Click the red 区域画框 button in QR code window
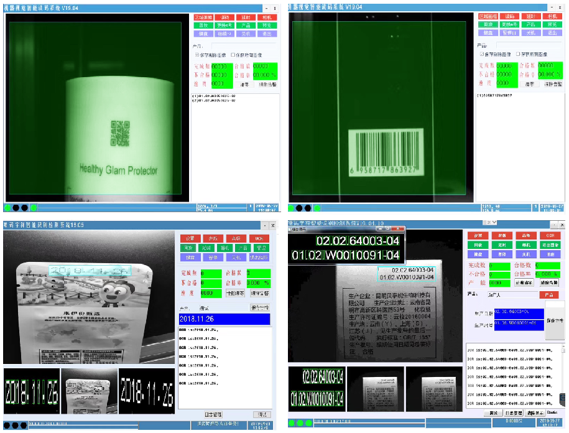This screenshot has height=433, width=569. coord(203,17)
